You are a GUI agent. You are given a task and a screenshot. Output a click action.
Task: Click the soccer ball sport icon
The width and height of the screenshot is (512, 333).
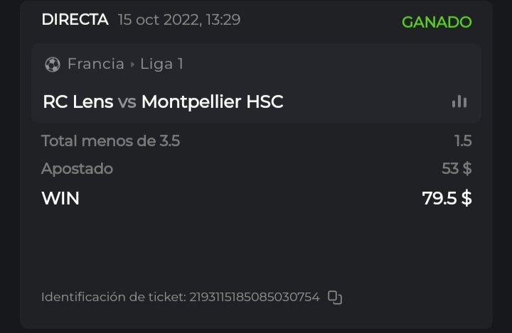(x=53, y=65)
